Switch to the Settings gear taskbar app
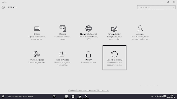The image size is (177, 99). [x=86, y=97]
